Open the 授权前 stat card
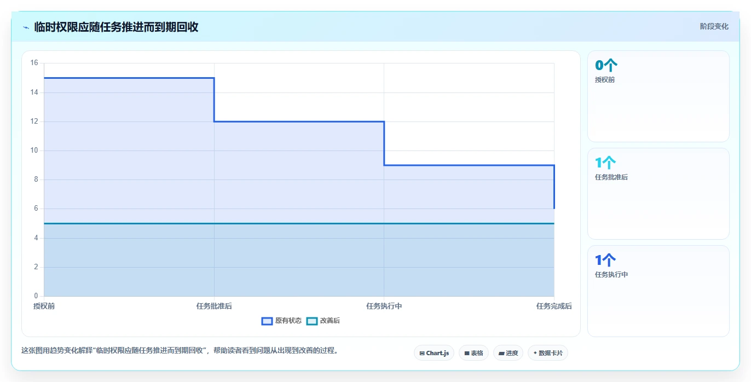 (658, 96)
